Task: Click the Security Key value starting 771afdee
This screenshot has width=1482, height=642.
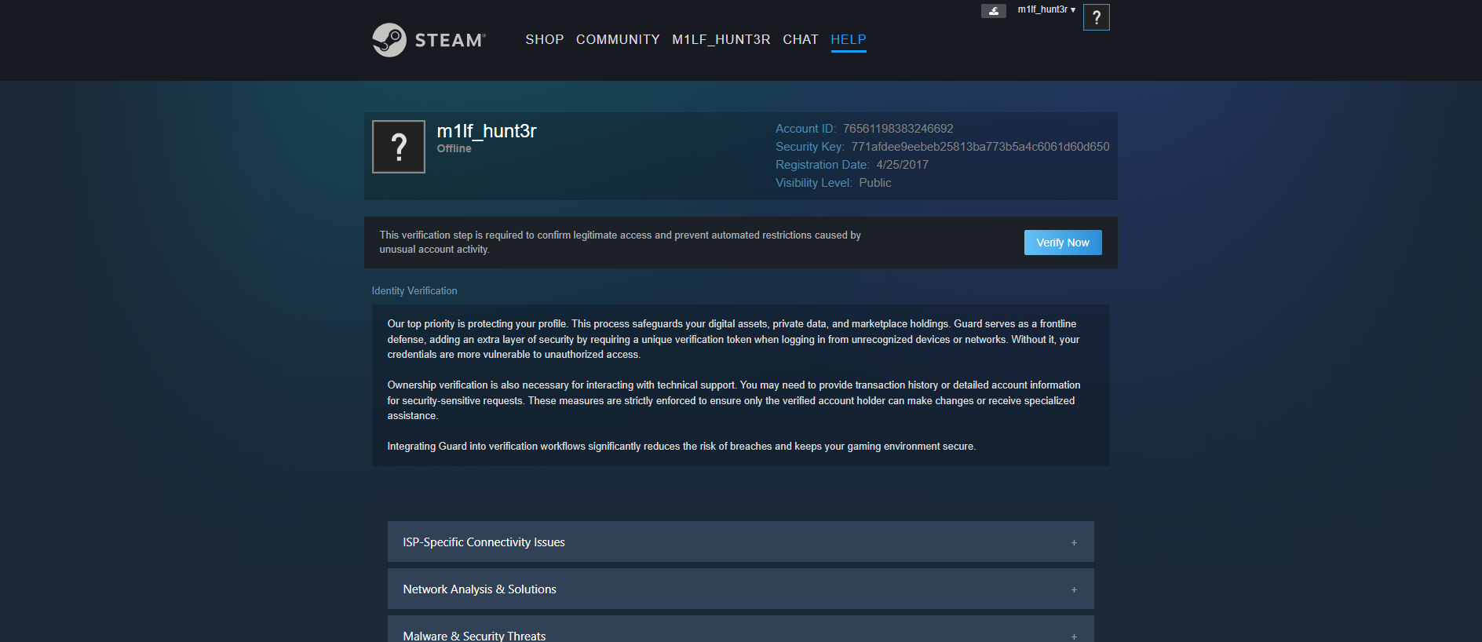Action: pyautogui.click(x=980, y=147)
